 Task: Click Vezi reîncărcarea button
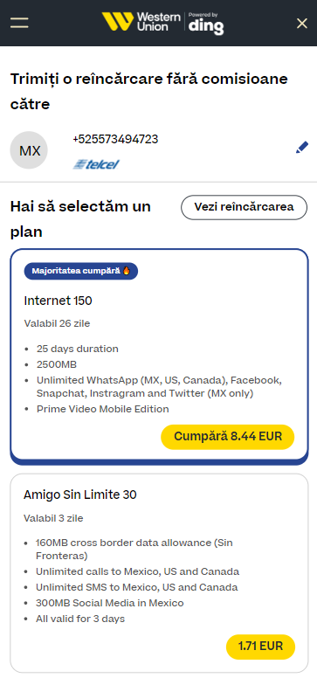coord(244,207)
